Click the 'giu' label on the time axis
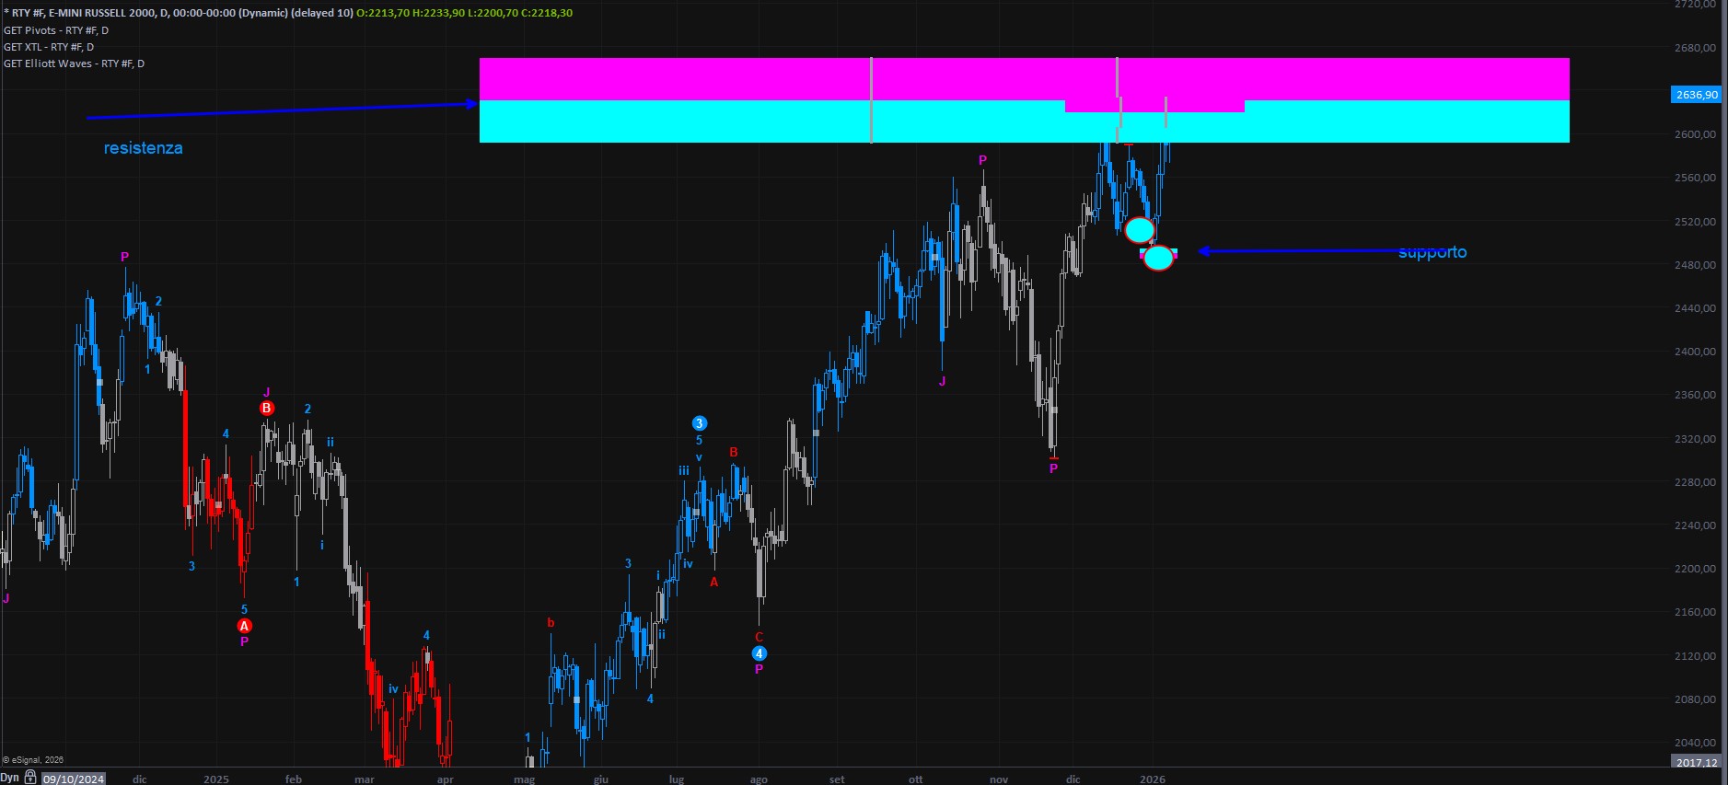Viewport: 1728px width, 785px height. point(601,779)
